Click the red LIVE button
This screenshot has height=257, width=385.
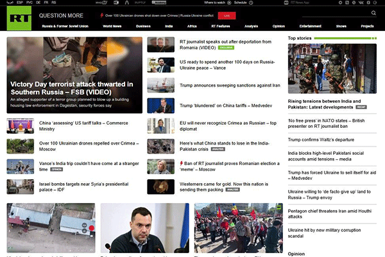[x=227, y=15]
